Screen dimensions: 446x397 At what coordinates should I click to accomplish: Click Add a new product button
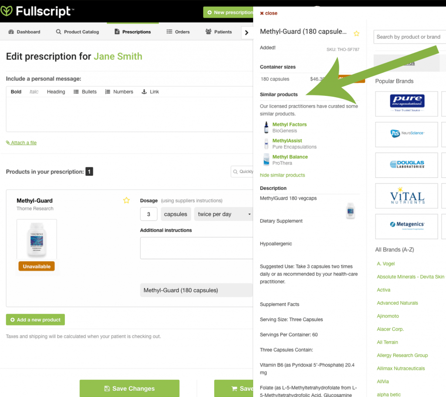tap(35, 319)
